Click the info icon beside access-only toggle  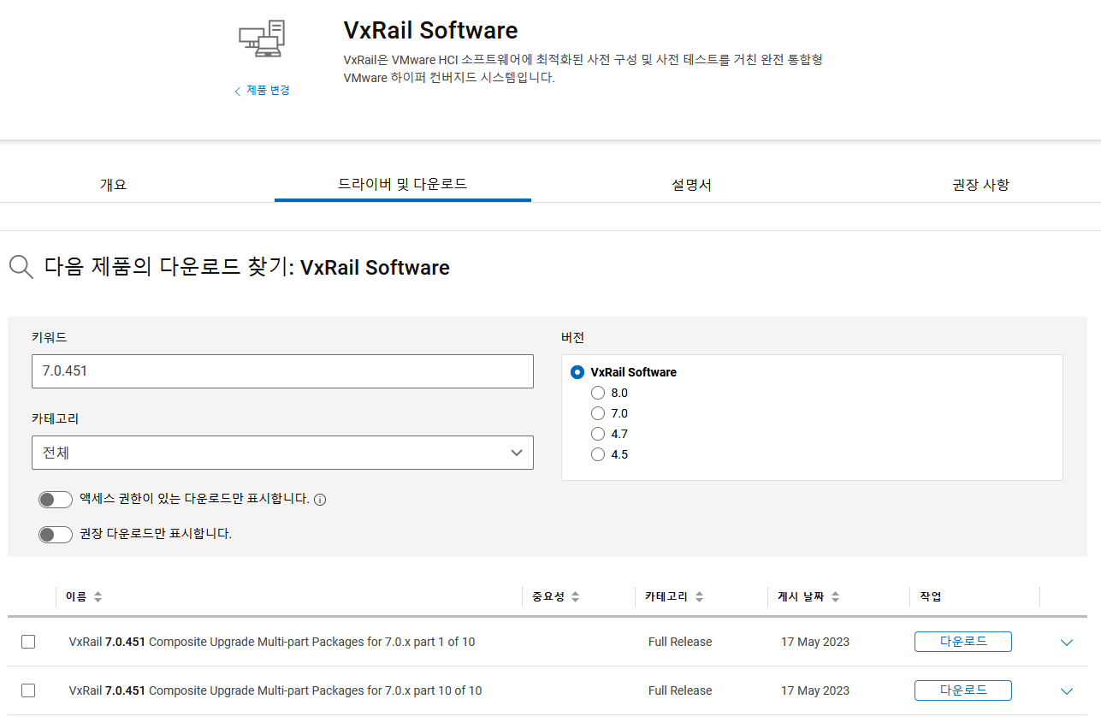point(320,500)
